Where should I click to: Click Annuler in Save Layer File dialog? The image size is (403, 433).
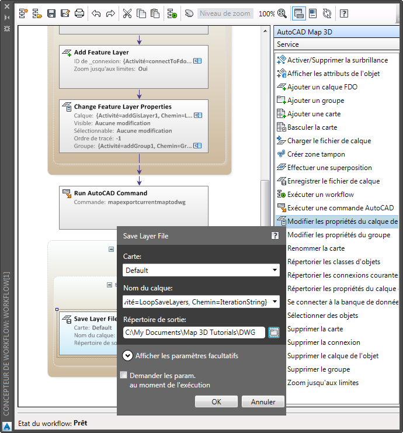coord(263,401)
